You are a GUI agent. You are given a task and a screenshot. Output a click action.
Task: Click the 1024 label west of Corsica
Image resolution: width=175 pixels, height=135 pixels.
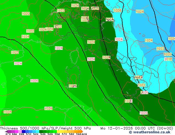[x=59, y=48]
